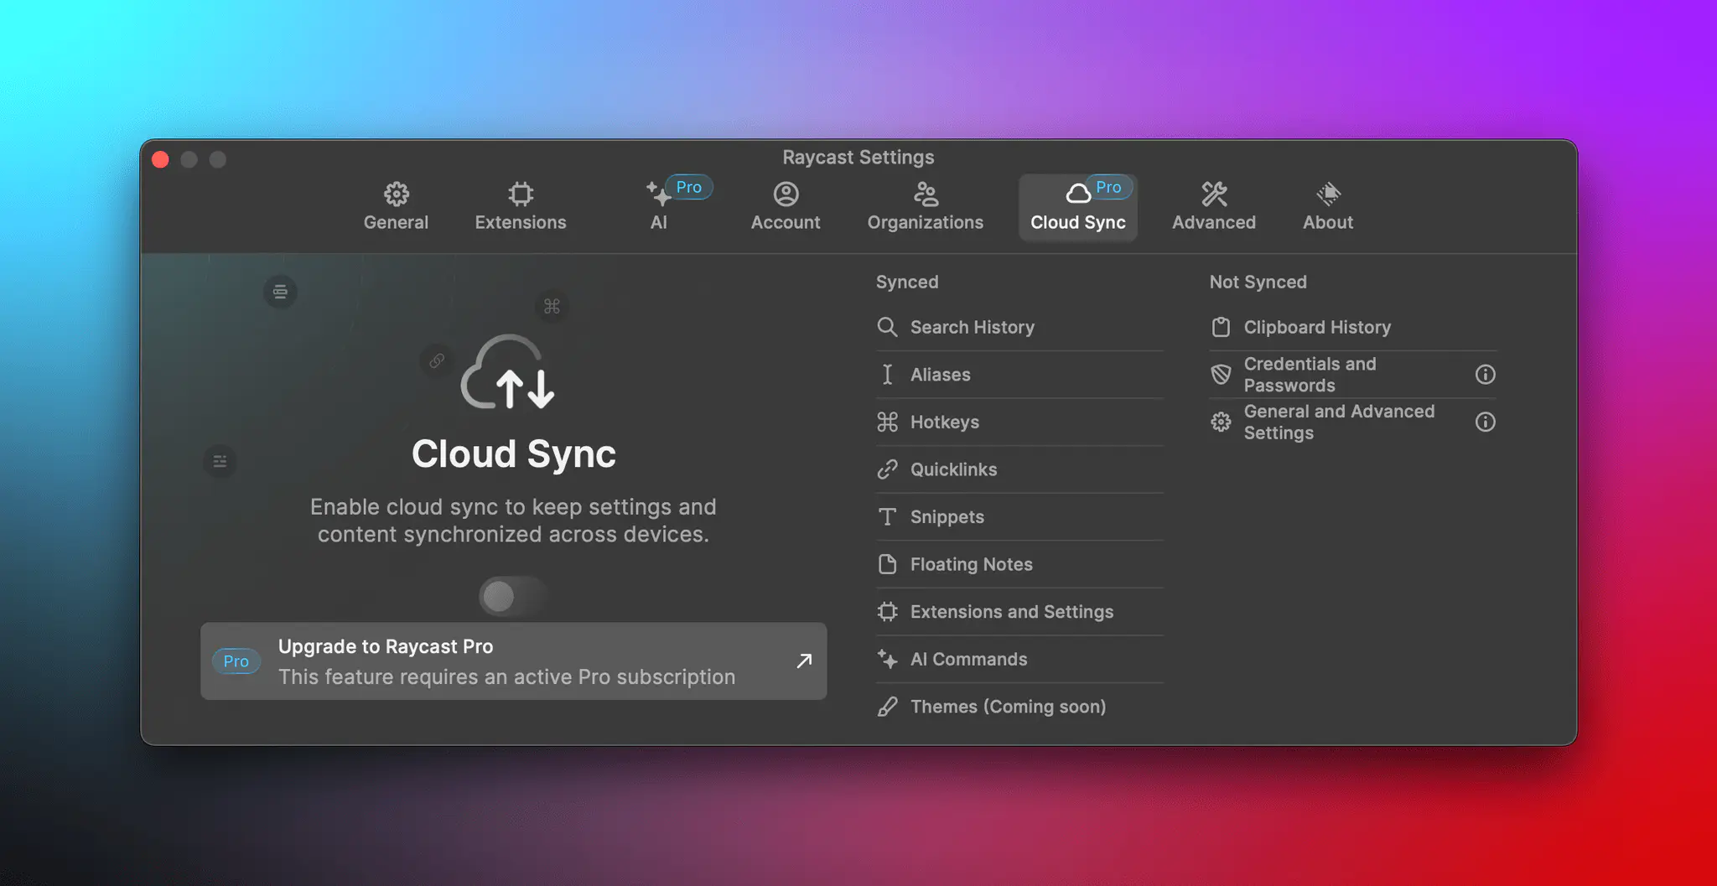The height and width of the screenshot is (886, 1717).
Task: Select the Floating Notes row text
Action: point(972,564)
